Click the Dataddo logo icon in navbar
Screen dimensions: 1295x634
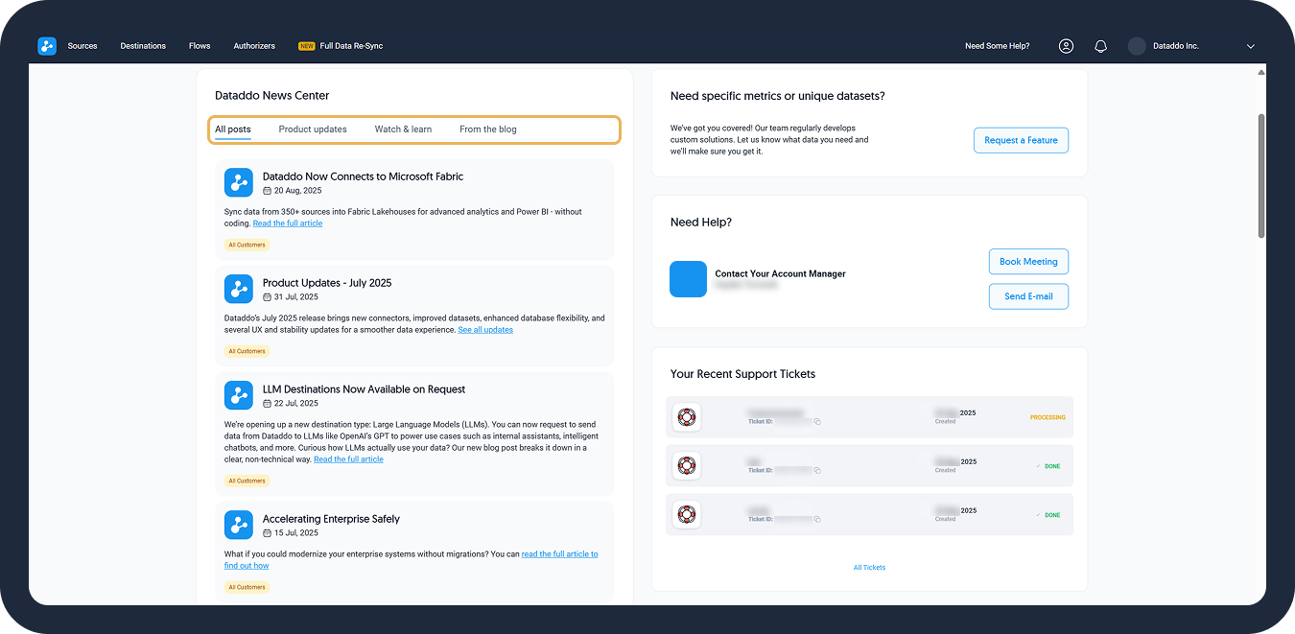coord(47,46)
